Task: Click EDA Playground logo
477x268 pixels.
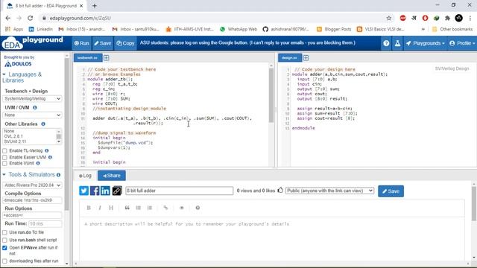Action: point(32,43)
